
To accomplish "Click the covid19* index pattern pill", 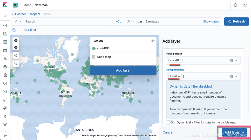I will [175, 60].
